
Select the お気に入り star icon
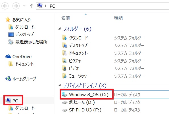point(8,20)
